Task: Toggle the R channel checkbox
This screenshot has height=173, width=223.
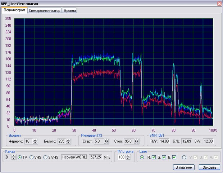Action: tap(154, 158)
